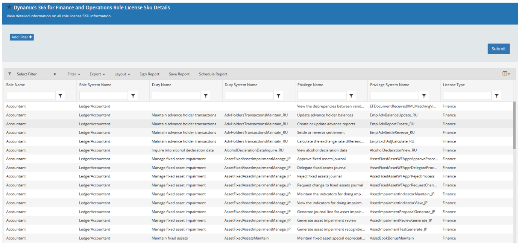This screenshot has width=522, height=249.
Task: Expand the Layout dropdown menu
Action: [x=122, y=74]
